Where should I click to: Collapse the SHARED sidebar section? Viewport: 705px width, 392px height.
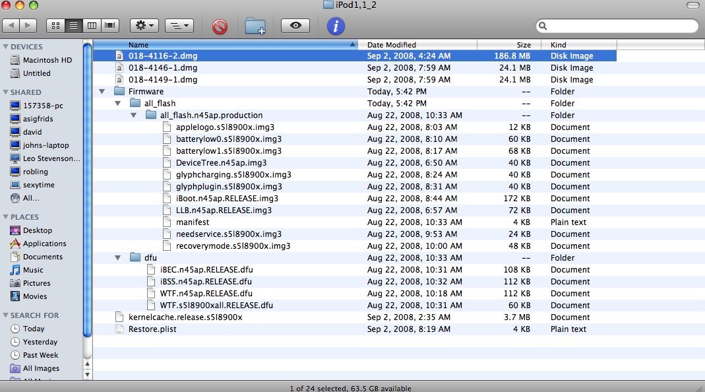click(x=6, y=92)
